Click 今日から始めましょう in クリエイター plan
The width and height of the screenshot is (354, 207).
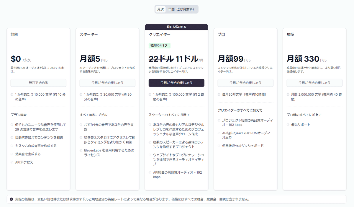point(176,83)
